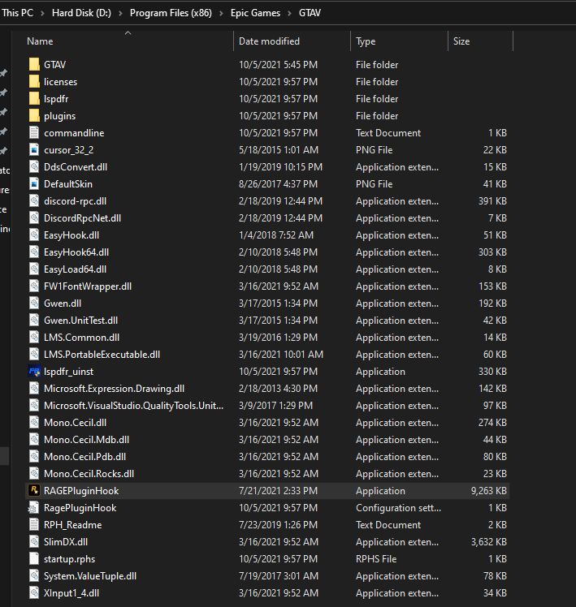The image size is (576, 607).
Task: Click the 7/21/2021 2:33 PM date
Action: 279,491
